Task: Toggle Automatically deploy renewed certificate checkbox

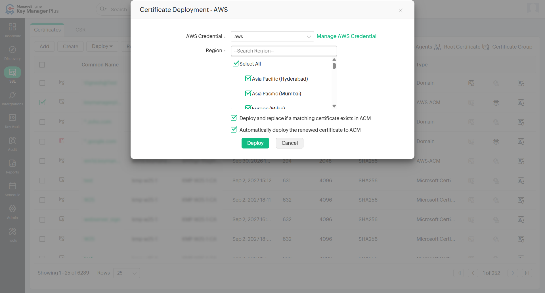Action: 234,129
